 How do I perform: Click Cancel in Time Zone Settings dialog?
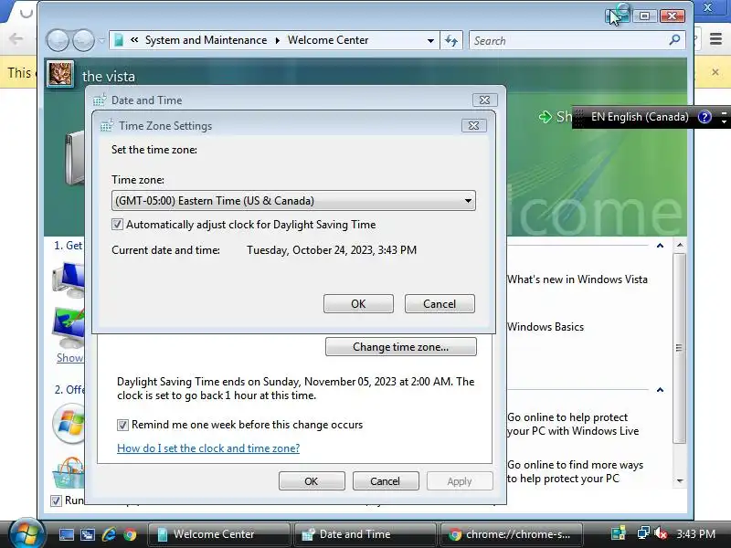(x=440, y=304)
